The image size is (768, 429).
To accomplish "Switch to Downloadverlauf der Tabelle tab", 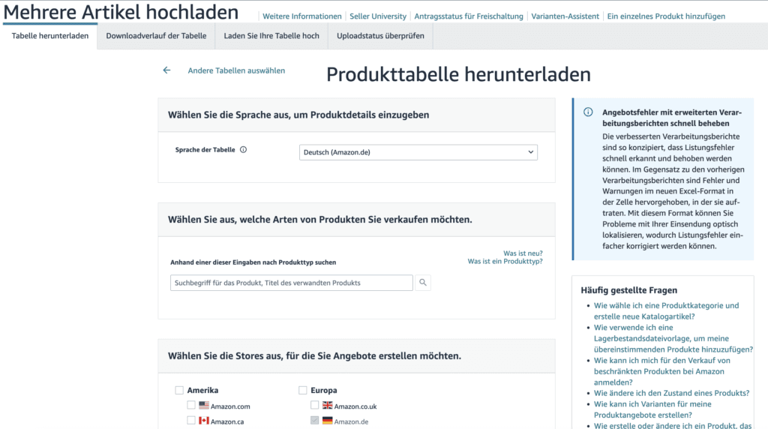I will point(156,36).
